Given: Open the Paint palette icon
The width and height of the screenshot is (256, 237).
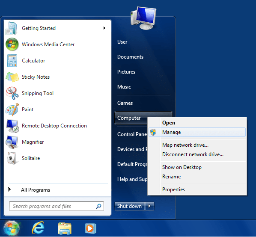Looking at the screenshot, I should (12, 110).
